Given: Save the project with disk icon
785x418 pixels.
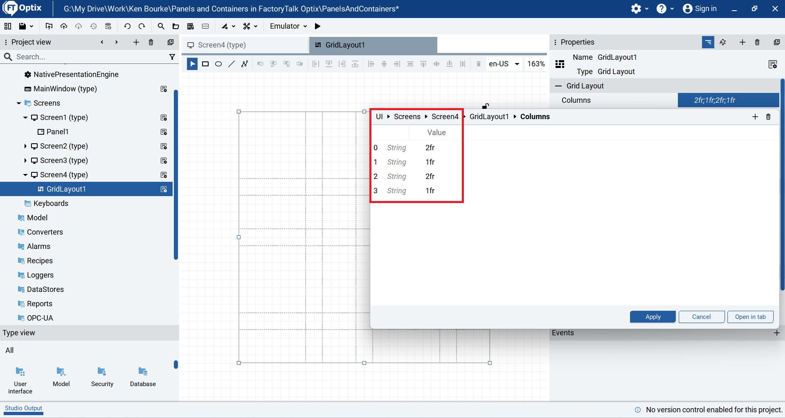Looking at the screenshot, I should (x=22, y=26).
